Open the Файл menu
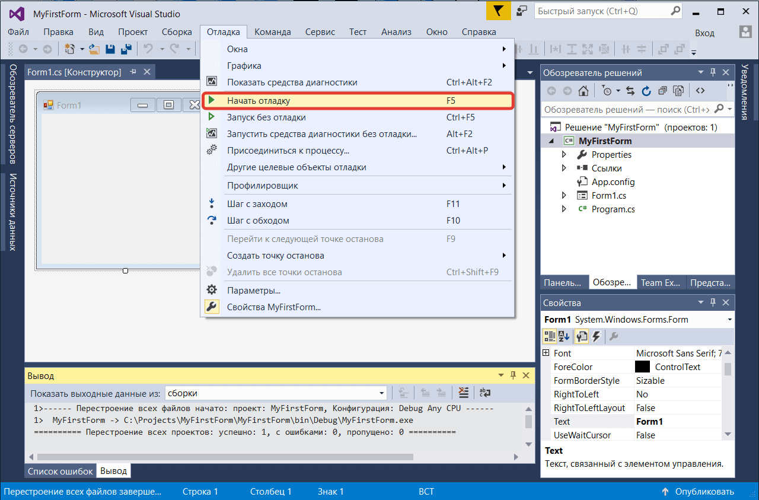 click(x=19, y=32)
